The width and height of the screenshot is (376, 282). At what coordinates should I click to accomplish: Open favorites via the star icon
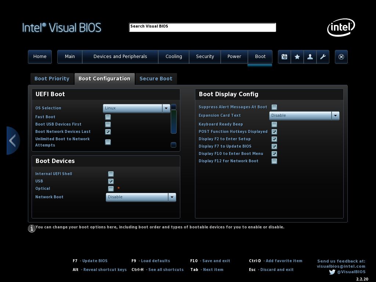(297, 57)
